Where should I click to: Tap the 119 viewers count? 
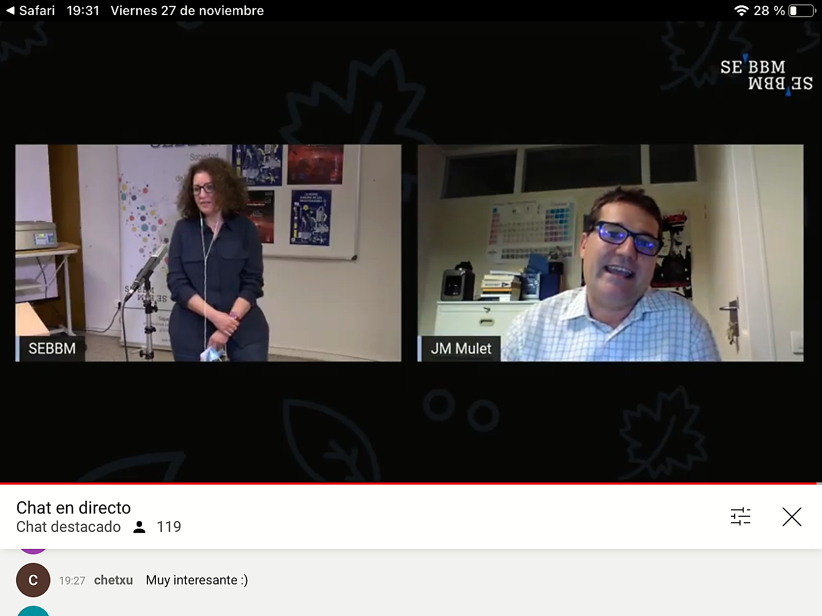point(169,527)
